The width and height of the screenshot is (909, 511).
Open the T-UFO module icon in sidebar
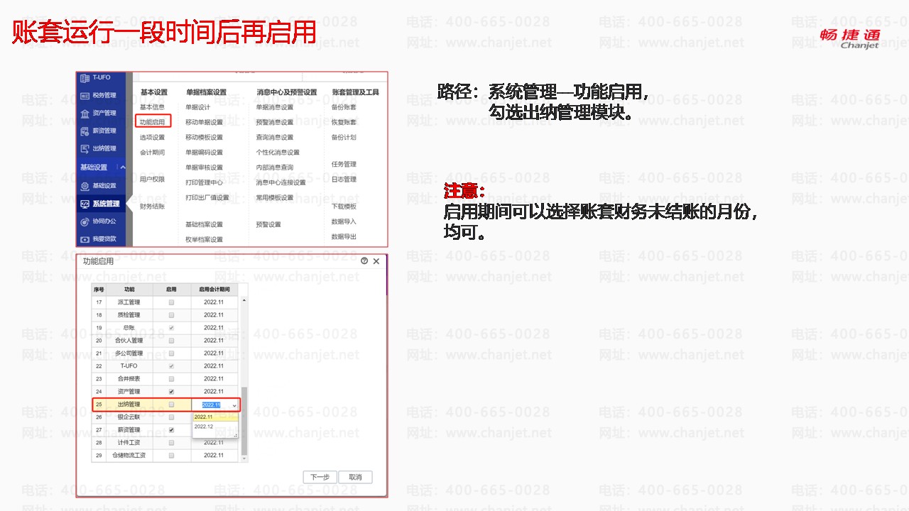click(x=85, y=77)
